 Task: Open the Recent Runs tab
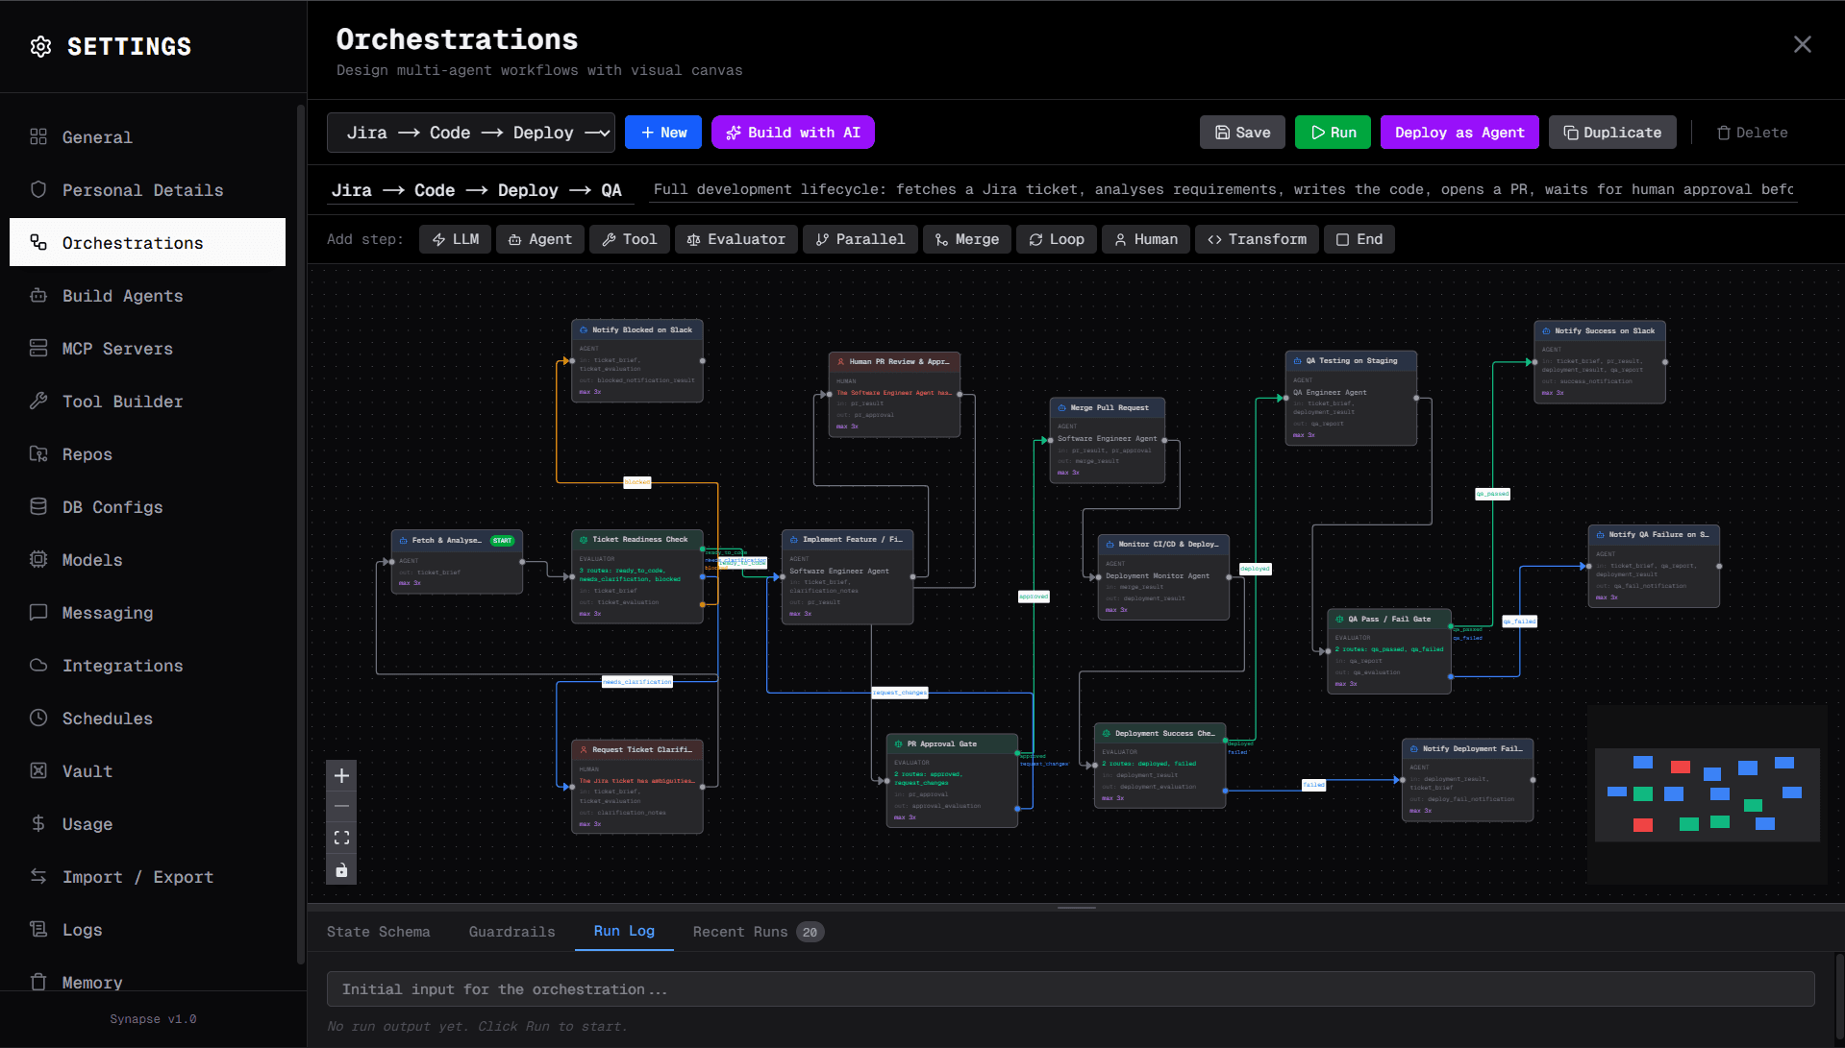click(759, 932)
